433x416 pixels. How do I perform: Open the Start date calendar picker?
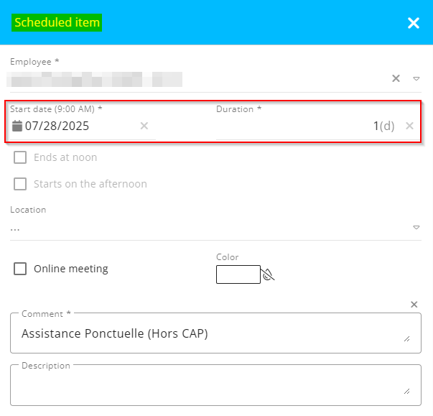click(x=17, y=126)
